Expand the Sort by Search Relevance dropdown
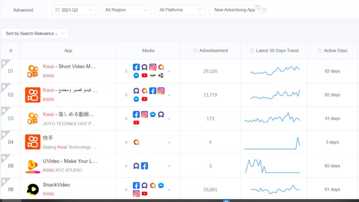 pyautogui.click(x=35, y=33)
